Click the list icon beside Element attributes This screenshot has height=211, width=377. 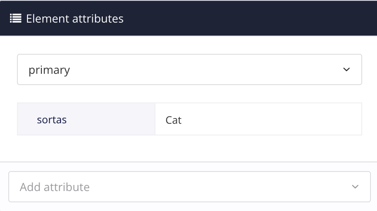[16, 19]
